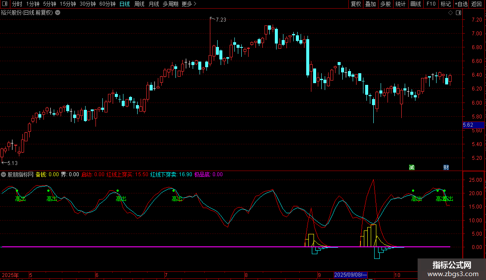Open the stock title dropdown circle icon
Image resolution: width=486 pixels, height=280 pixels.
[58, 13]
